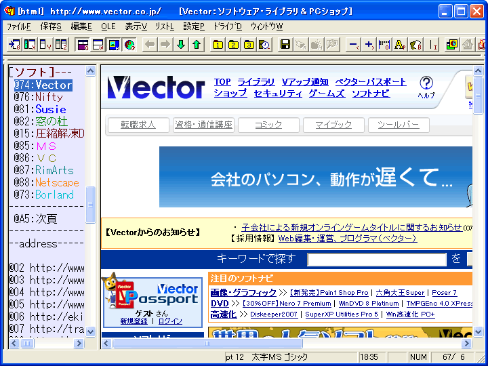The image size is (488, 366).
Task: Follow the ライブラリ link in Vector header
Action: point(256,82)
